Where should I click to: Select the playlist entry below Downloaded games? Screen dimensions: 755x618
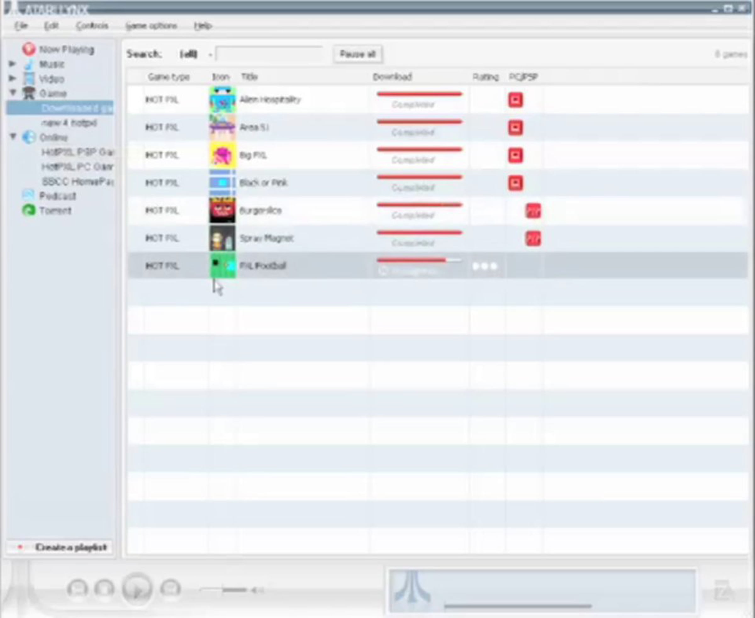[x=69, y=123]
